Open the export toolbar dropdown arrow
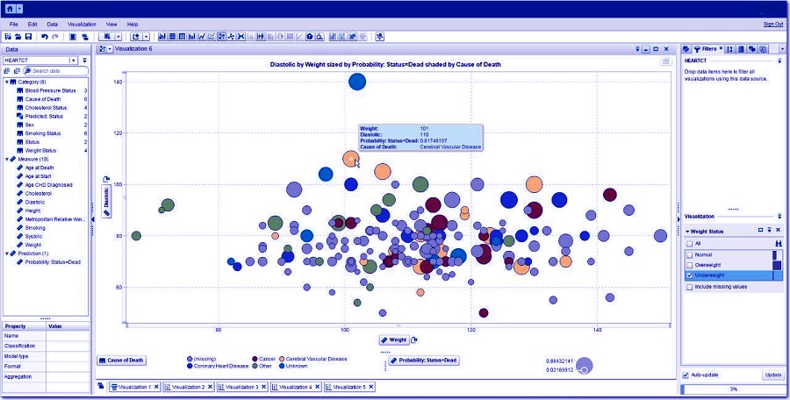Viewport: 790px width, 400px height. tap(146, 37)
